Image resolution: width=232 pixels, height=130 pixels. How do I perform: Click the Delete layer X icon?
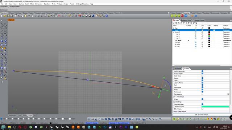pos(179,23)
